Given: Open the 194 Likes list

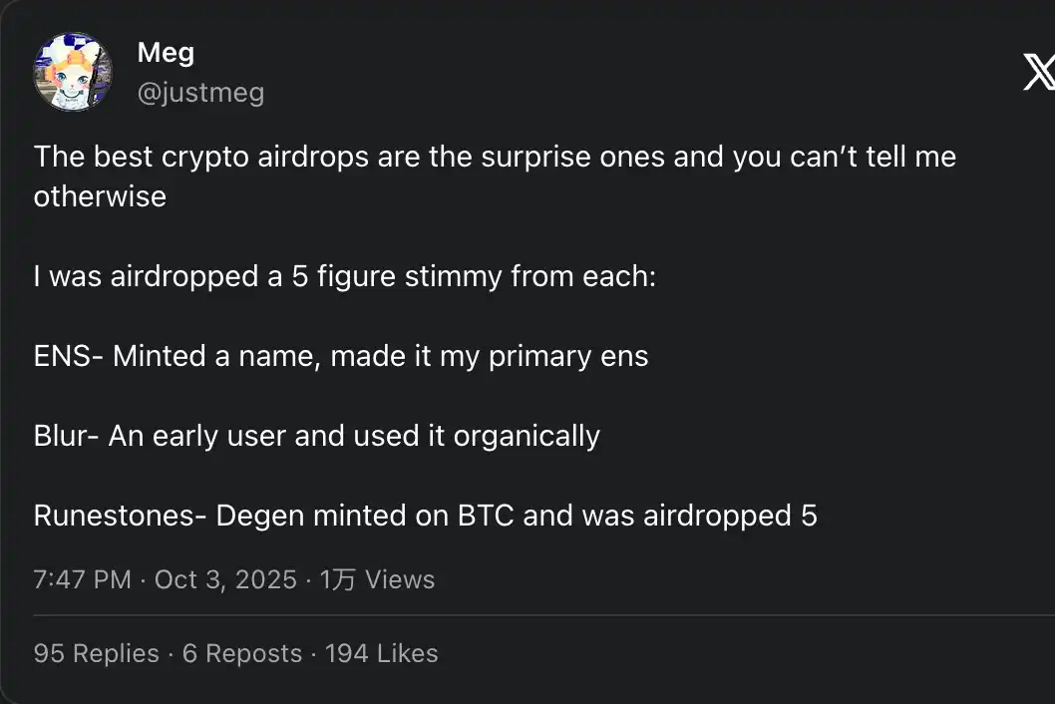Looking at the screenshot, I should pyautogui.click(x=380, y=653).
